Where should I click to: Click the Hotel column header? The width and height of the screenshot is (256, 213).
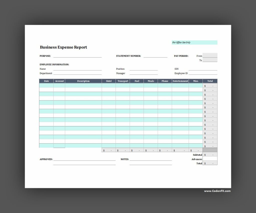click(x=109, y=81)
